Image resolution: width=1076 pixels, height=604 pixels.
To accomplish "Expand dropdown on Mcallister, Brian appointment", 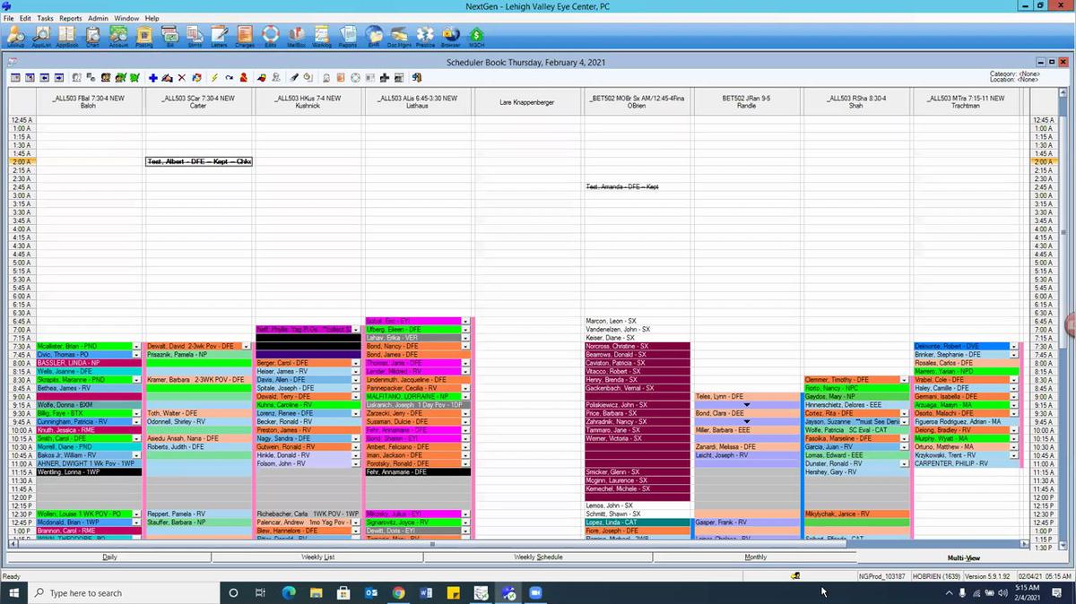I will point(136,346).
